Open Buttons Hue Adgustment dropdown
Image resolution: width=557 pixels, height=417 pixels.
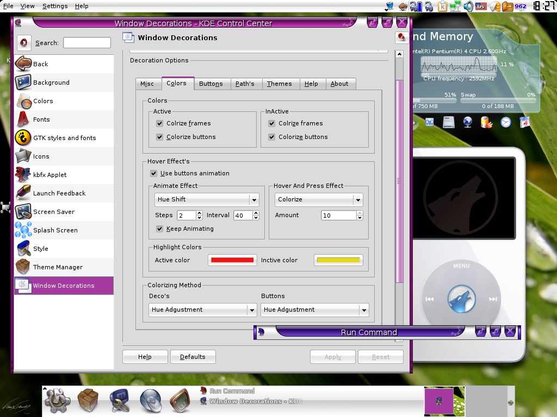[315, 309]
